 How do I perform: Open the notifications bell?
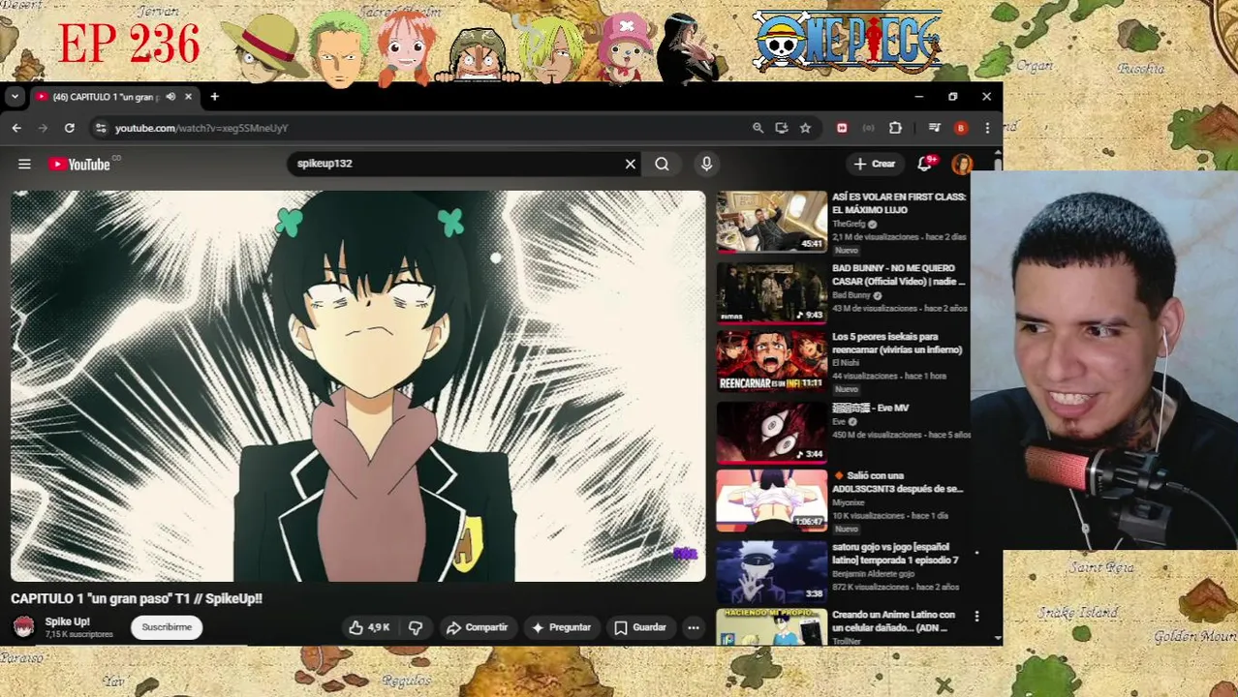pyautogui.click(x=925, y=164)
